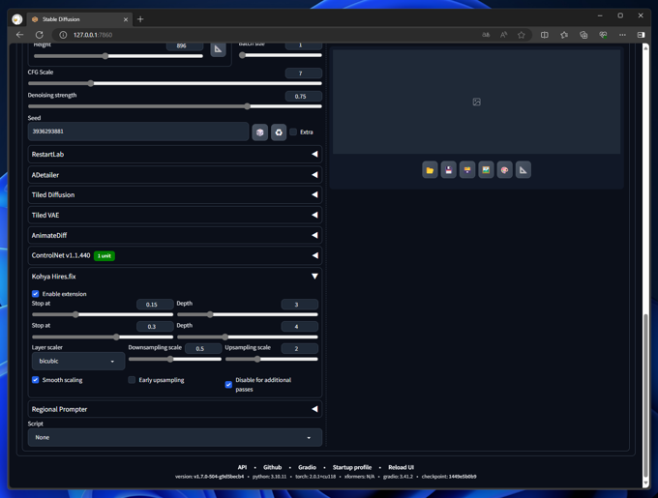The width and height of the screenshot is (658, 498).
Task: Click the image placeholder icon in preview
Action: coord(477,102)
